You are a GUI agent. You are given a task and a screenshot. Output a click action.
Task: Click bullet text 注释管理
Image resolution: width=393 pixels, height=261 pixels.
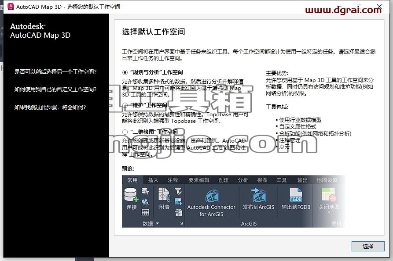coord(290,140)
